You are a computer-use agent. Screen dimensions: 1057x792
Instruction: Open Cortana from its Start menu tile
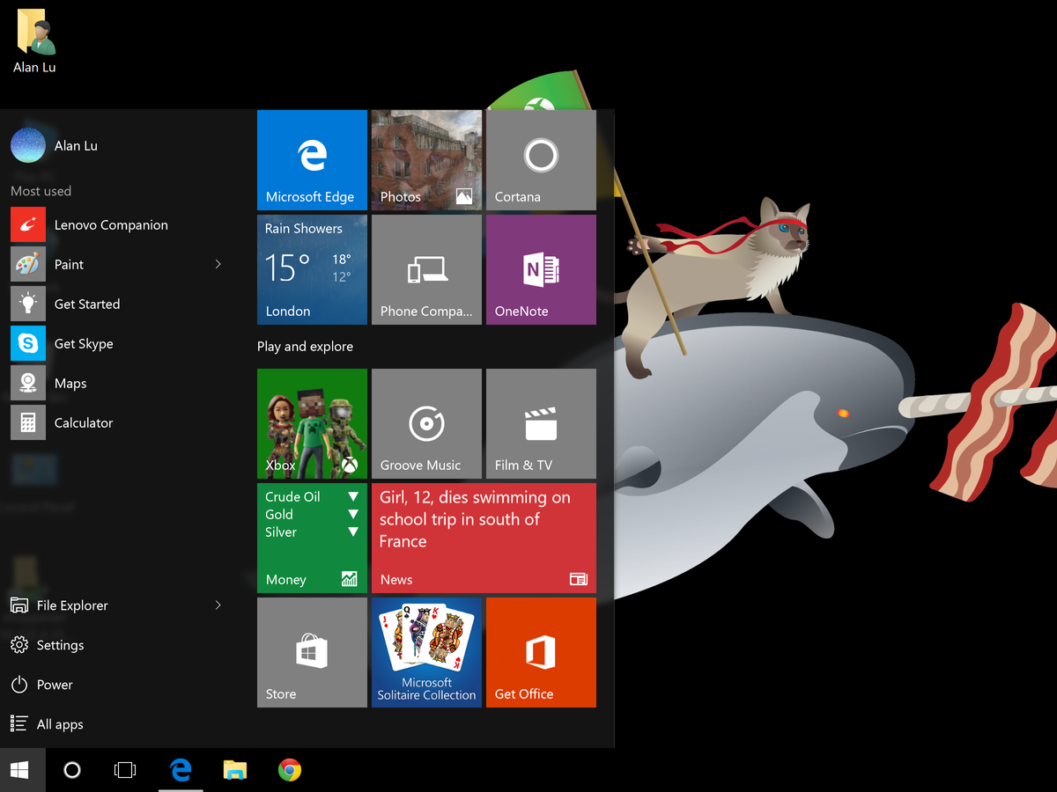(x=541, y=160)
